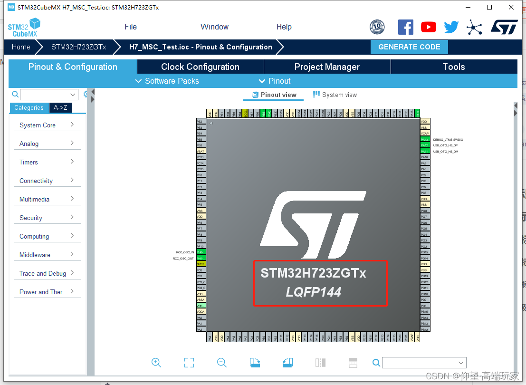The image size is (526, 385).
Task: Open the File menu
Action: coord(131,27)
